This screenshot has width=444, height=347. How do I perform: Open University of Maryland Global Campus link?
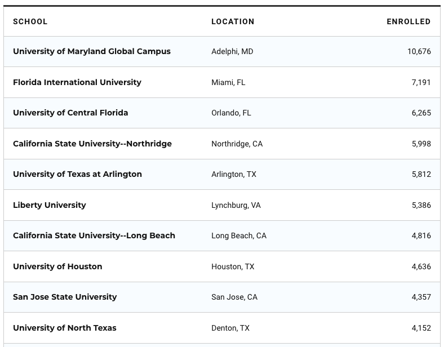click(x=91, y=51)
